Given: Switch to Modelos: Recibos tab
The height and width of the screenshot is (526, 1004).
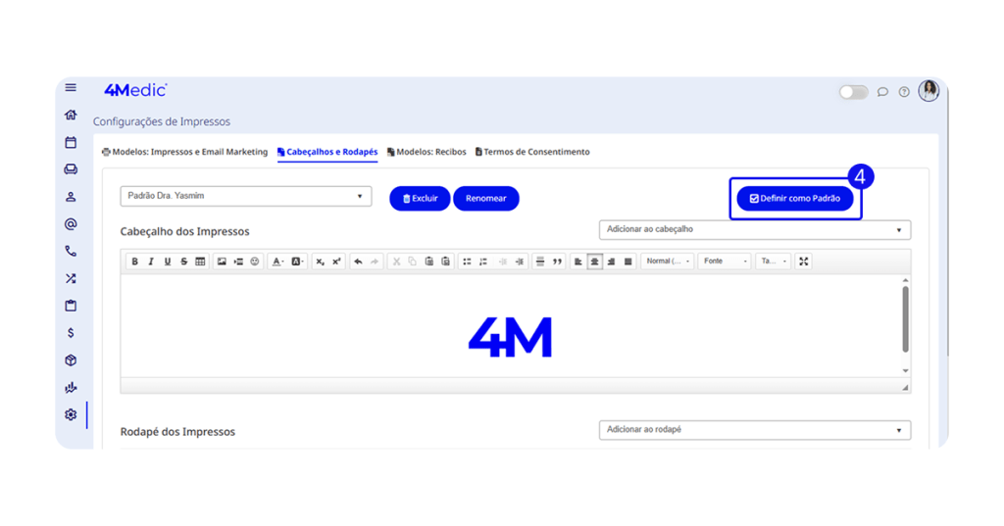Looking at the screenshot, I should coord(427,152).
